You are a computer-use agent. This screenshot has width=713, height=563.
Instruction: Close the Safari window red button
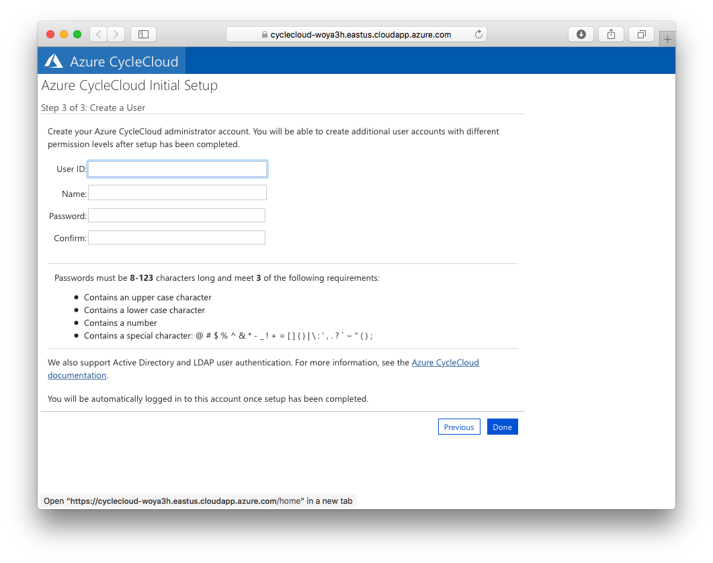click(50, 34)
